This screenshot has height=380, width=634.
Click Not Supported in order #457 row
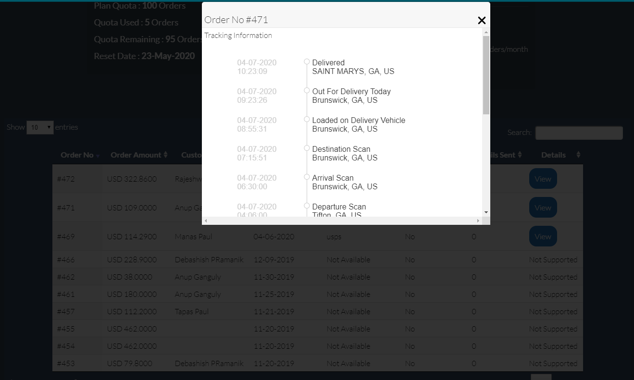(553, 311)
